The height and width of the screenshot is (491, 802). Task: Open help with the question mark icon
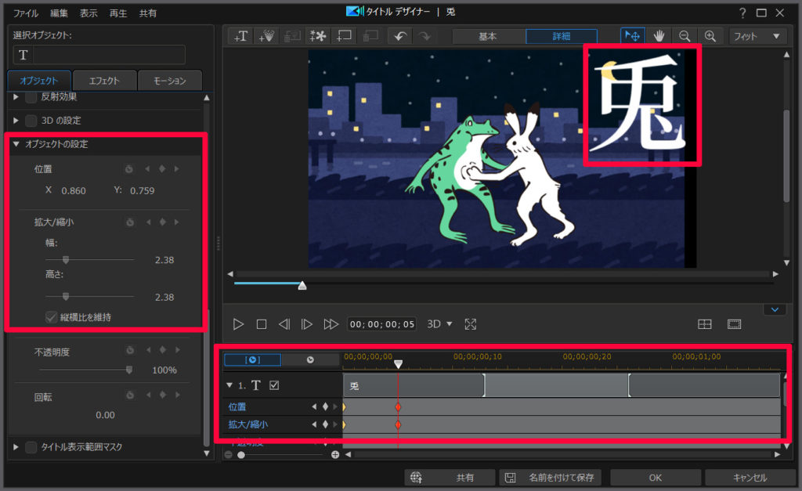tap(742, 13)
